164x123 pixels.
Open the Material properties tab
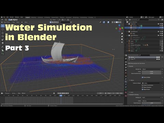(126, 93)
